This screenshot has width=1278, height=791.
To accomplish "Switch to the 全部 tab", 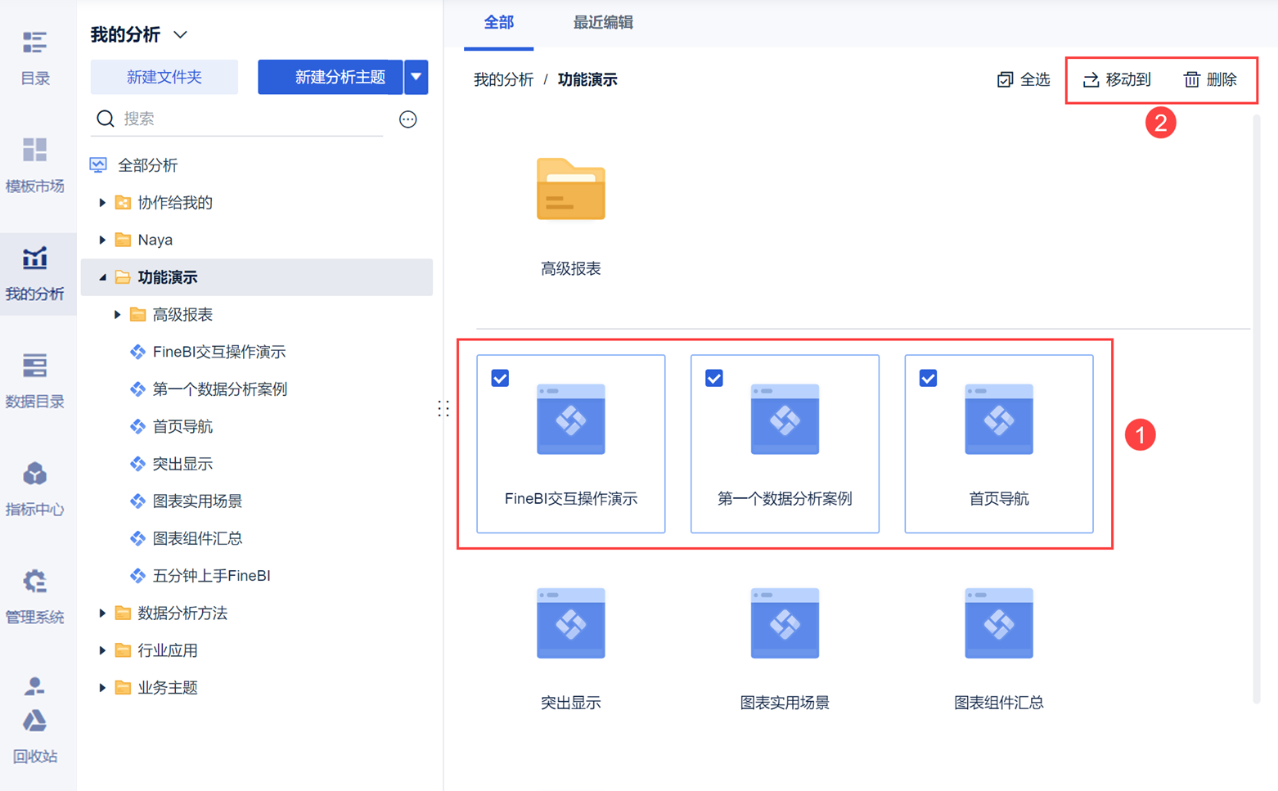I will click(498, 23).
